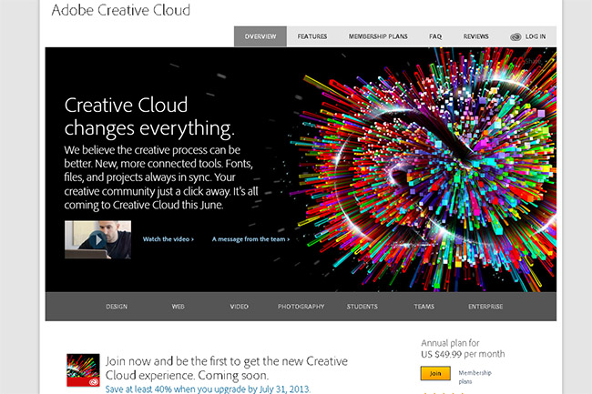Select the Teams category
This screenshot has width=592, height=394.
click(x=424, y=307)
